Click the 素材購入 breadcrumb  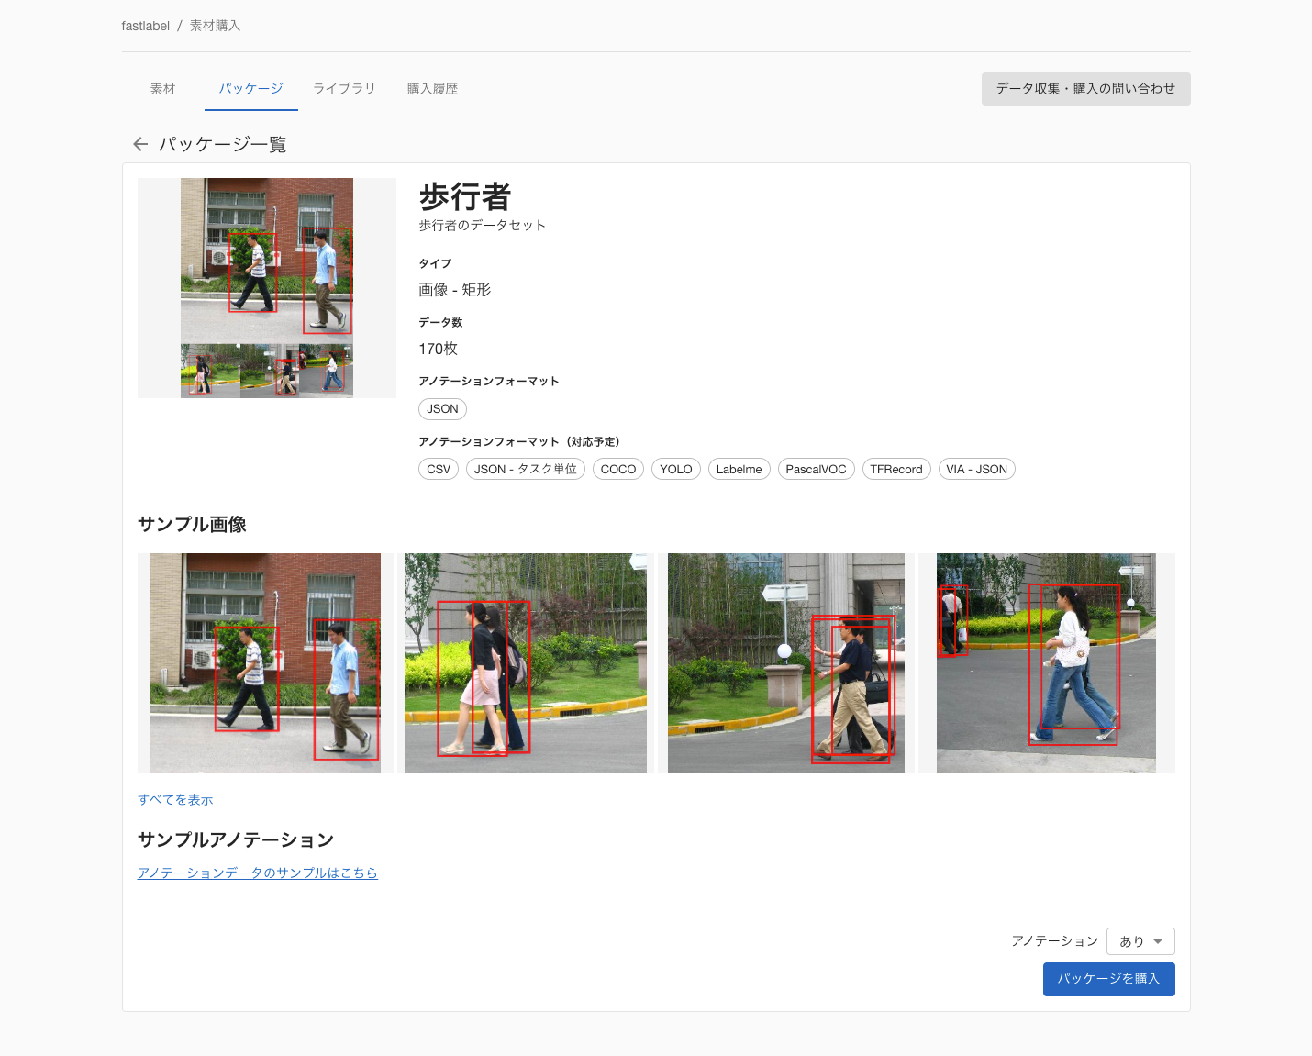215,26
